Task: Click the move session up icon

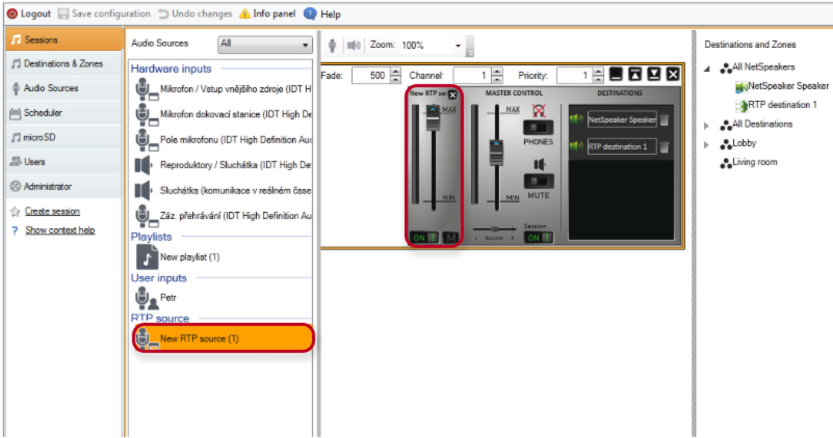Action: 635,74
